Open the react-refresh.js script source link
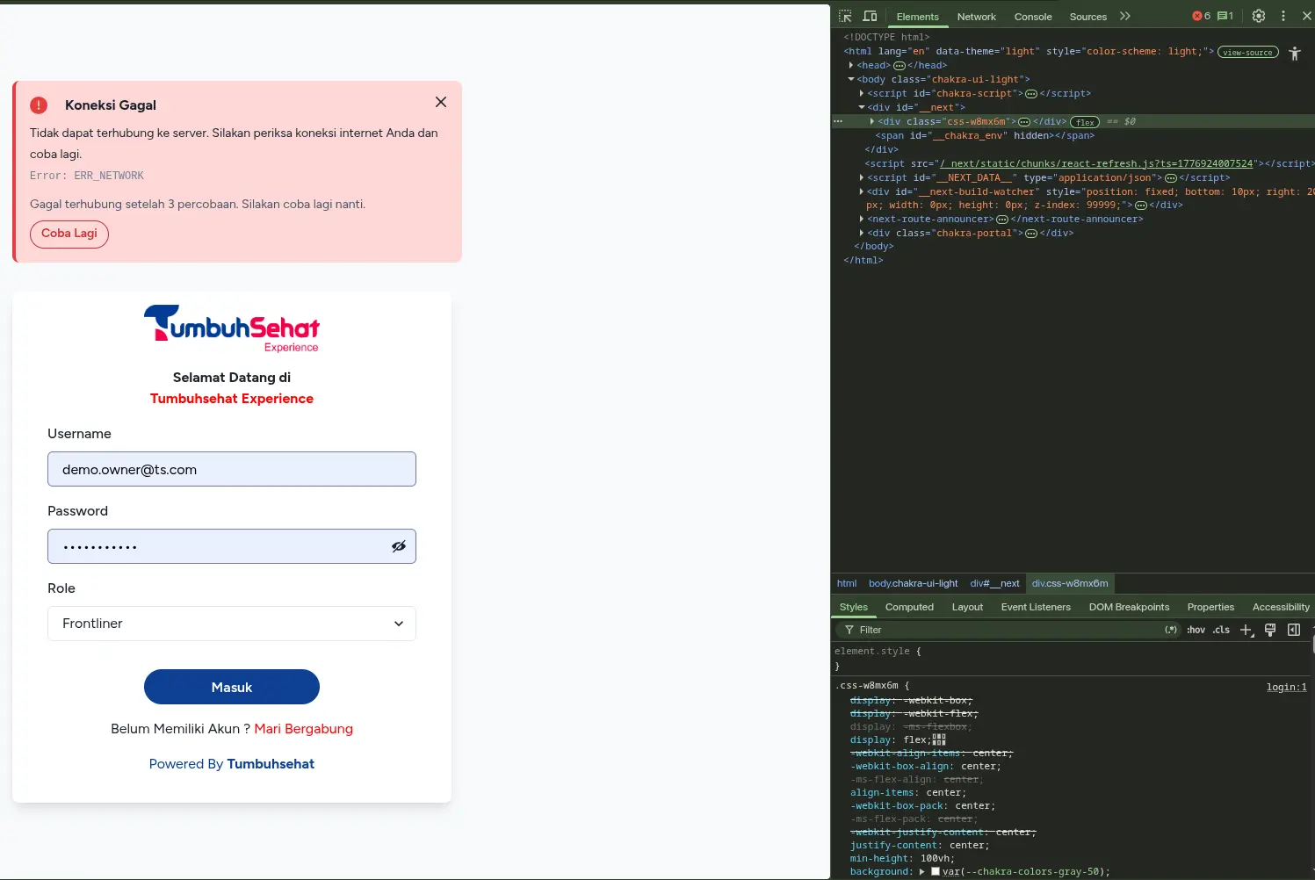1315x880 pixels. point(1095,163)
